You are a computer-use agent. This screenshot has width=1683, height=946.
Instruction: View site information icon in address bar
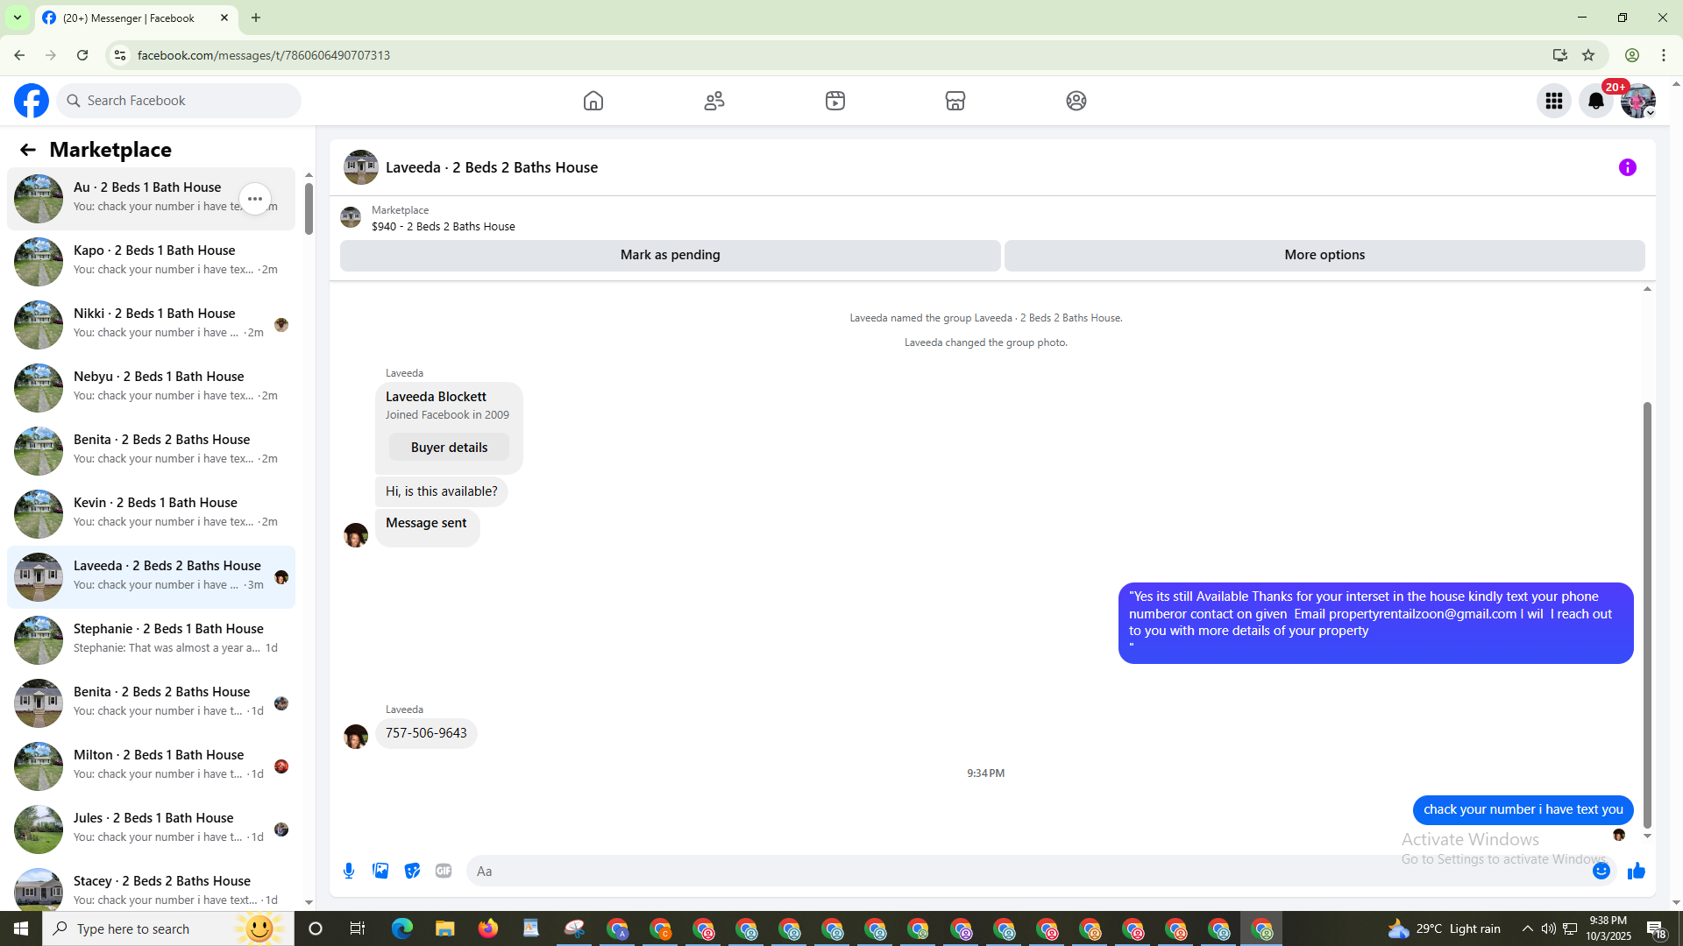click(120, 55)
